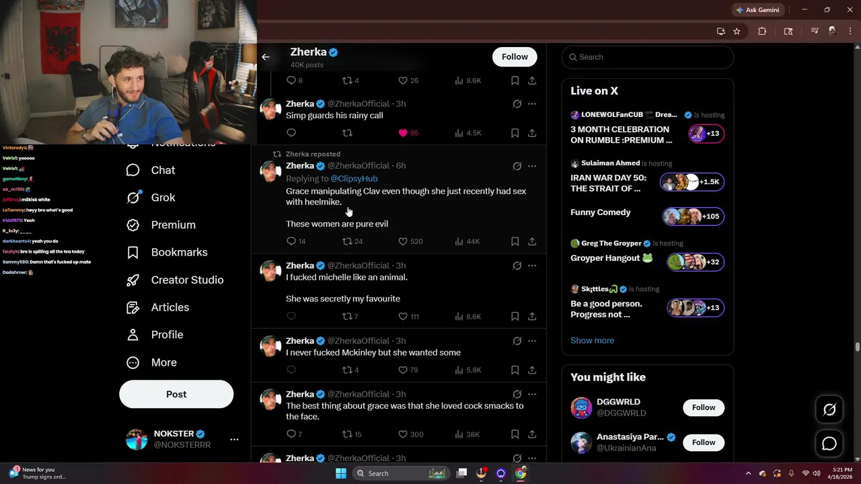Open the News for you taskbar widget
This screenshot has height=484, width=861.
(37, 473)
